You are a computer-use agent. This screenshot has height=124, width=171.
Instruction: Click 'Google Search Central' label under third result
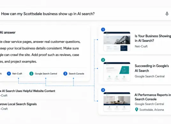tap(149, 104)
